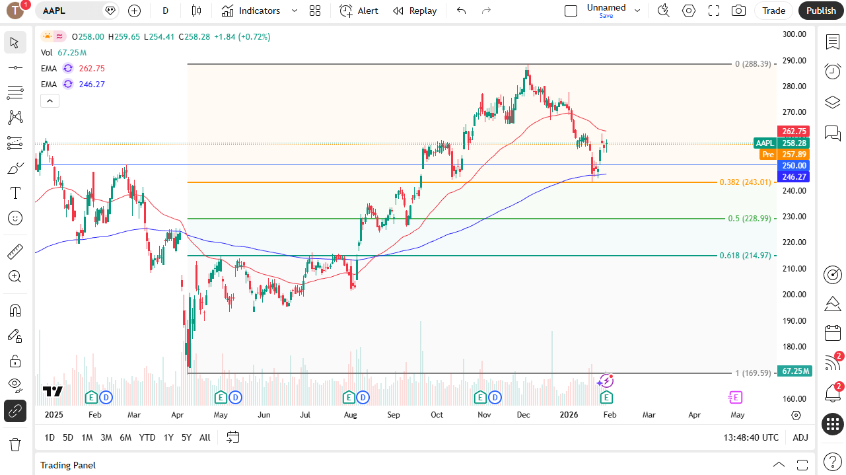Viewport: 846px width, 475px height.
Task: Click the 262.75 EMA legend value
Action: pyautogui.click(x=92, y=68)
